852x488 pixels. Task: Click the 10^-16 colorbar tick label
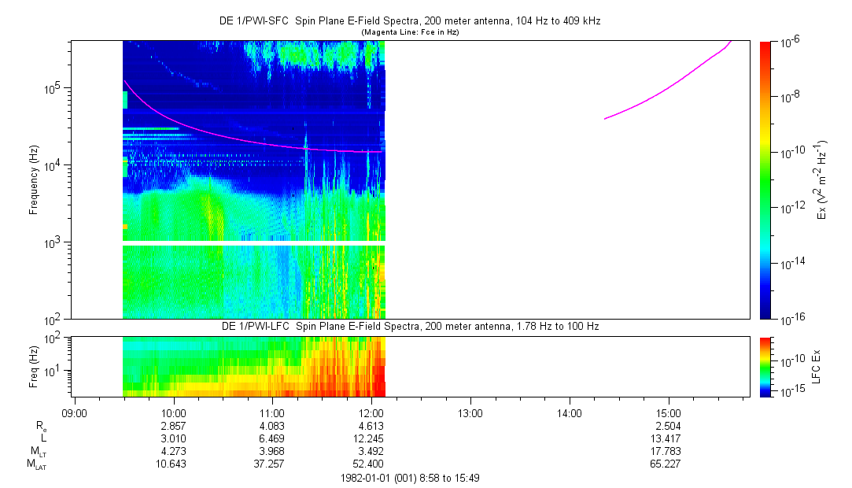[x=791, y=317]
